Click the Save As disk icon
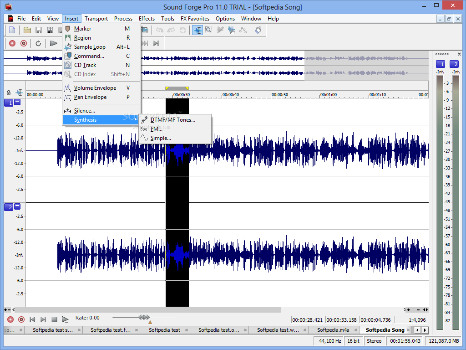The image size is (466, 350). coord(50,30)
